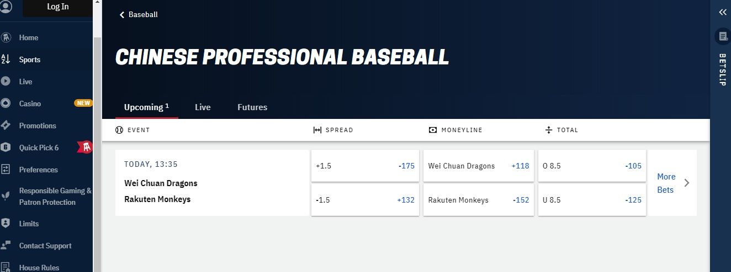Viewport: 731px width, 272px height.
Task: Click the Log In button
Action: pyautogui.click(x=57, y=7)
